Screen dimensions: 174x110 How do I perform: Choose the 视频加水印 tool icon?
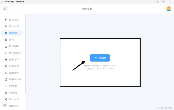click(x=6, y=73)
